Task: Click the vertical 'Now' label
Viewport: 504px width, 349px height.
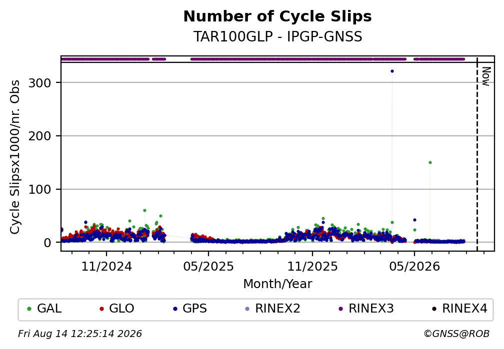Action: (486, 76)
